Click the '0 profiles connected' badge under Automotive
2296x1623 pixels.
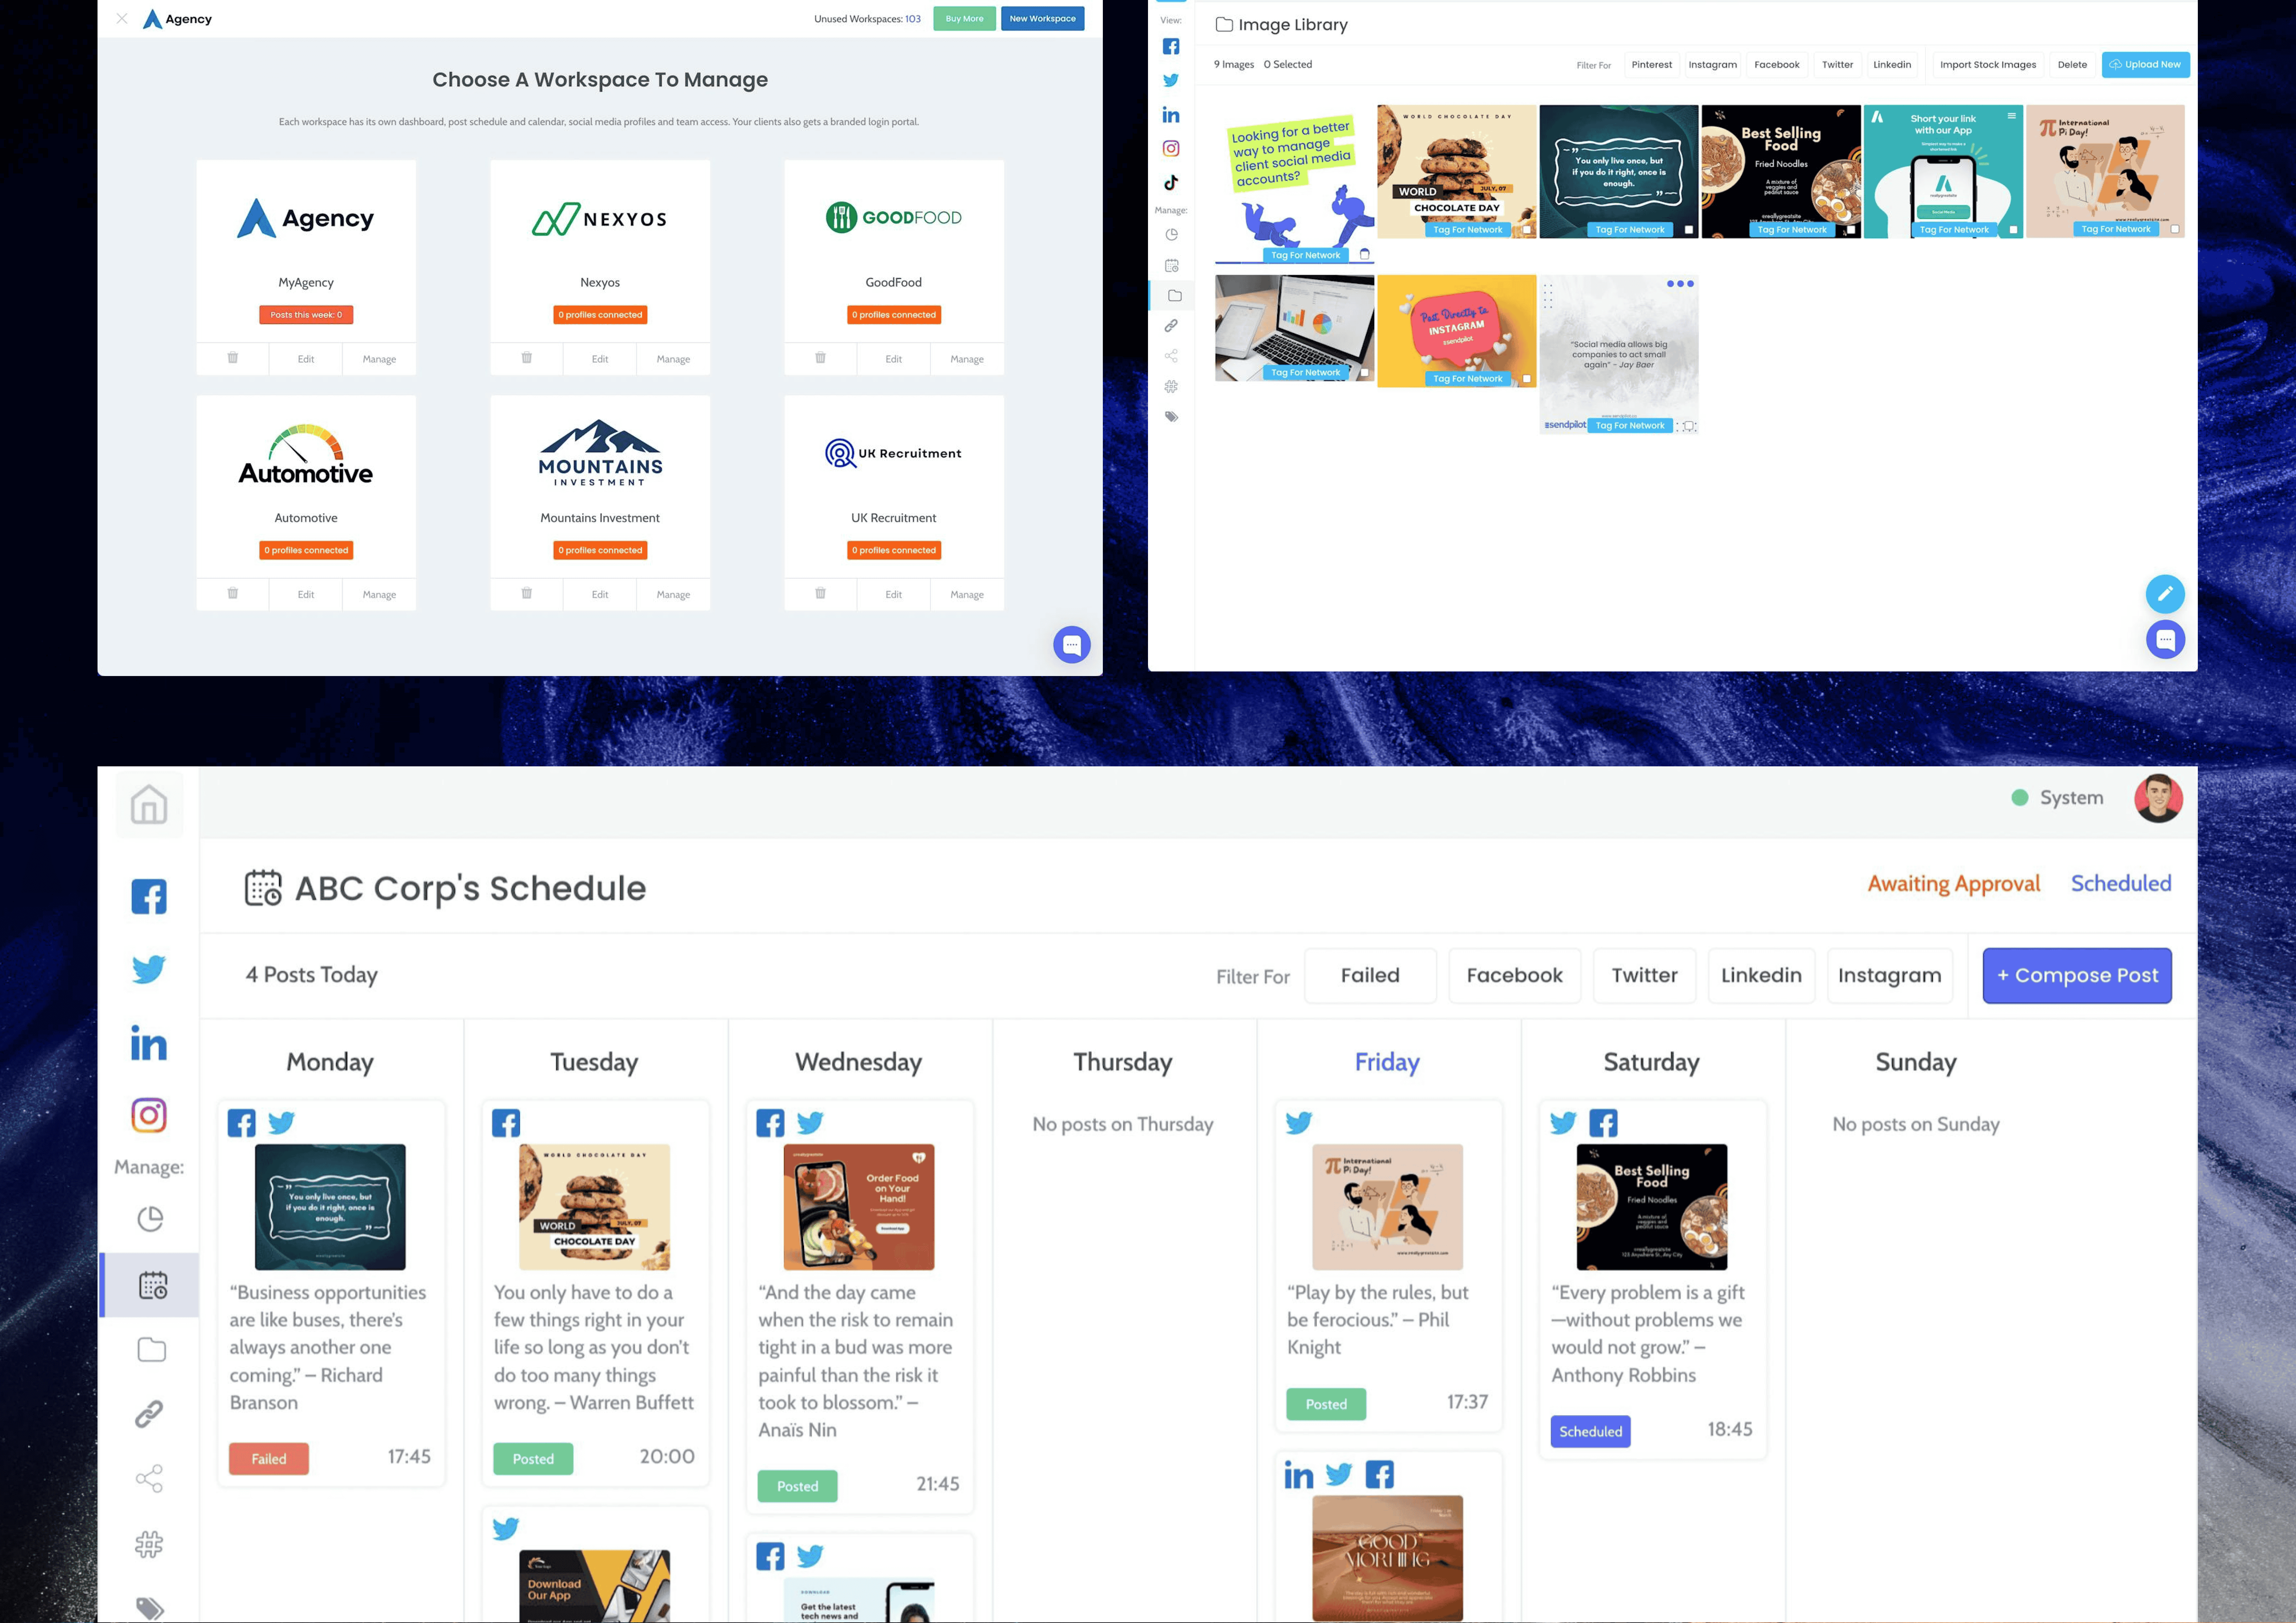(x=306, y=550)
